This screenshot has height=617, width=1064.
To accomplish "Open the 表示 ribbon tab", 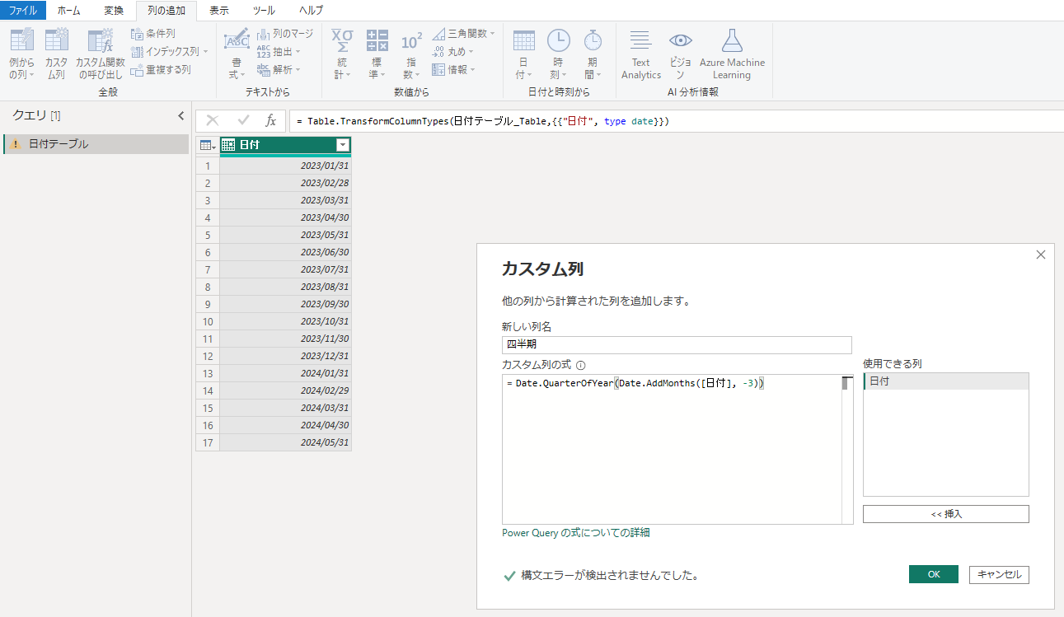I will point(219,11).
